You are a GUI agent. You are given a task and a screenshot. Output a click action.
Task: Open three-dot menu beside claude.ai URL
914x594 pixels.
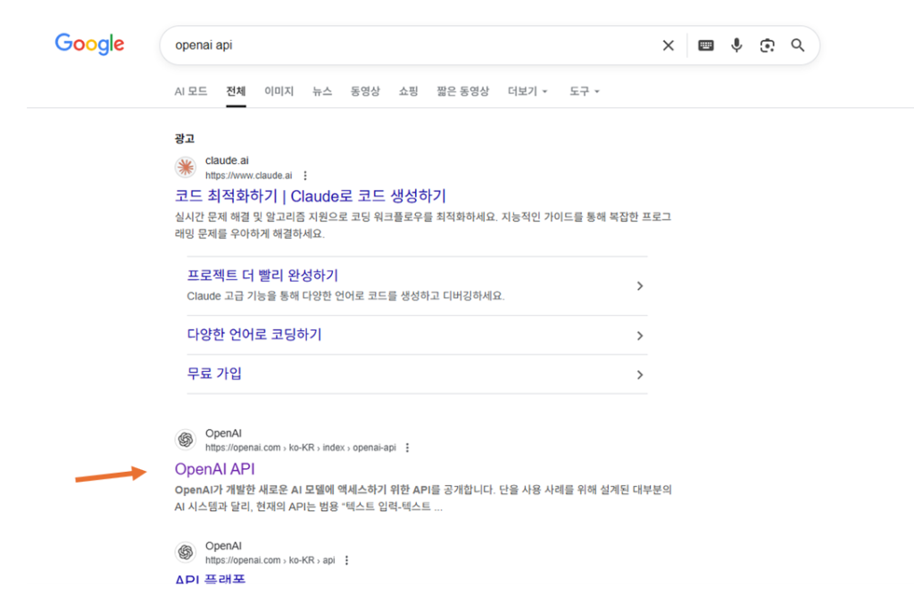click(x=305, y=176)
